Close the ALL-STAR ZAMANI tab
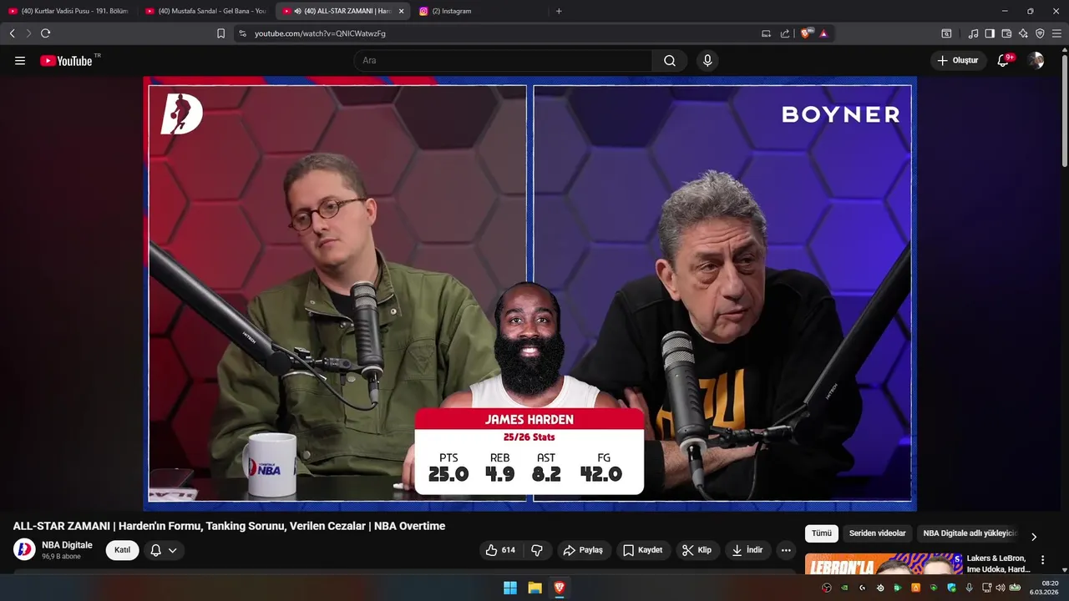The height and width of the screenshot is (601, 1069). click(x=401, y=11)
